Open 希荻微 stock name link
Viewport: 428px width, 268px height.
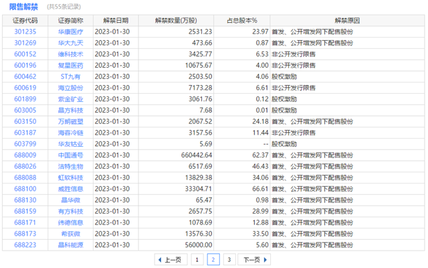[x=70, y=234]
